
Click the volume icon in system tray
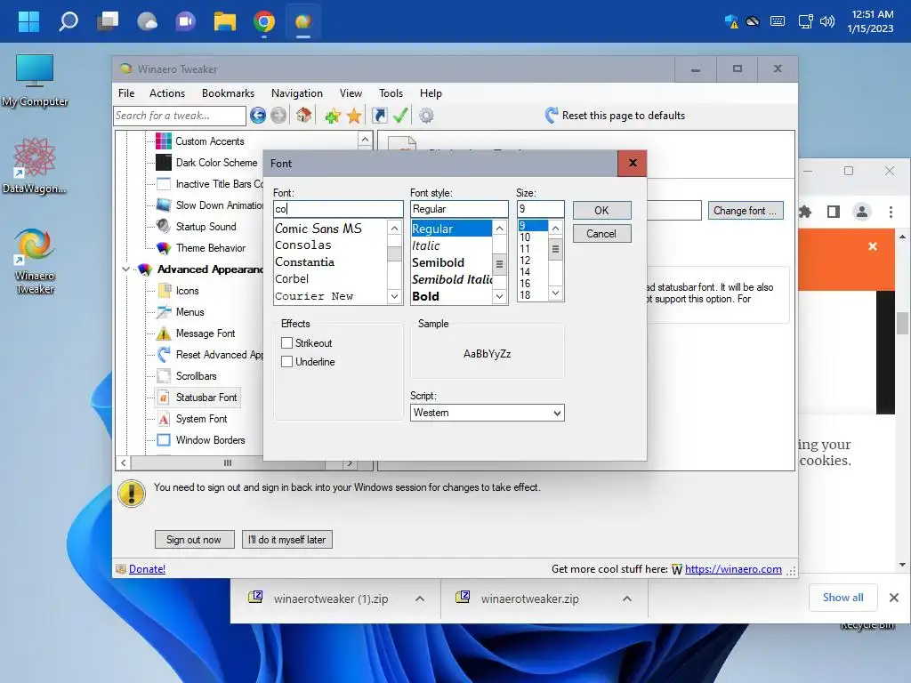(x=826, y=21)
